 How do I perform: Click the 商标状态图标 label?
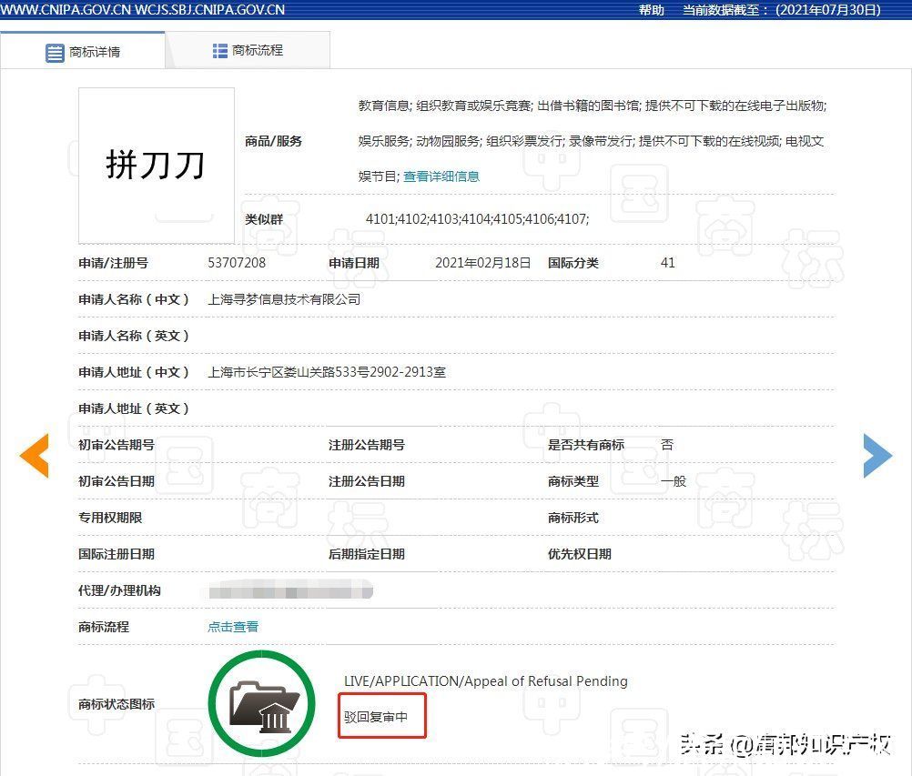pos(117,704)
